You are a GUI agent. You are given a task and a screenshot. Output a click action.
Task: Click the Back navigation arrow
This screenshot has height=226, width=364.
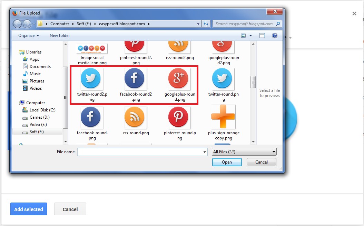(17, 24)
